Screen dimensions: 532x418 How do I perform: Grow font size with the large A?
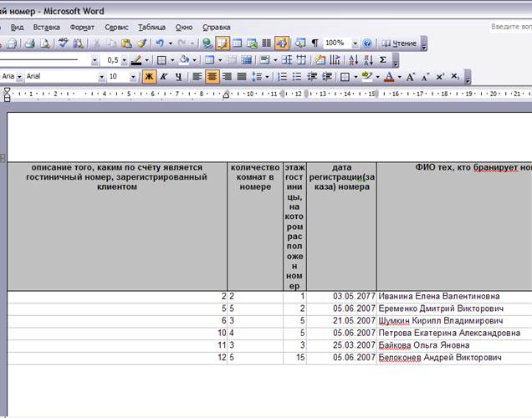(x=411, y=77)
